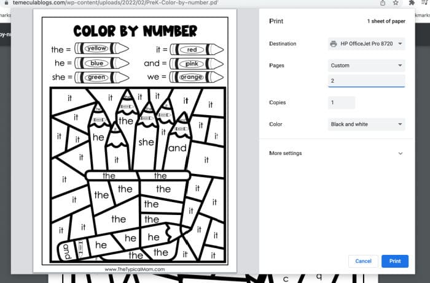Click the '1 sheet of paper' text
This screenshot has width=430, height=283.
click(386, 21)
